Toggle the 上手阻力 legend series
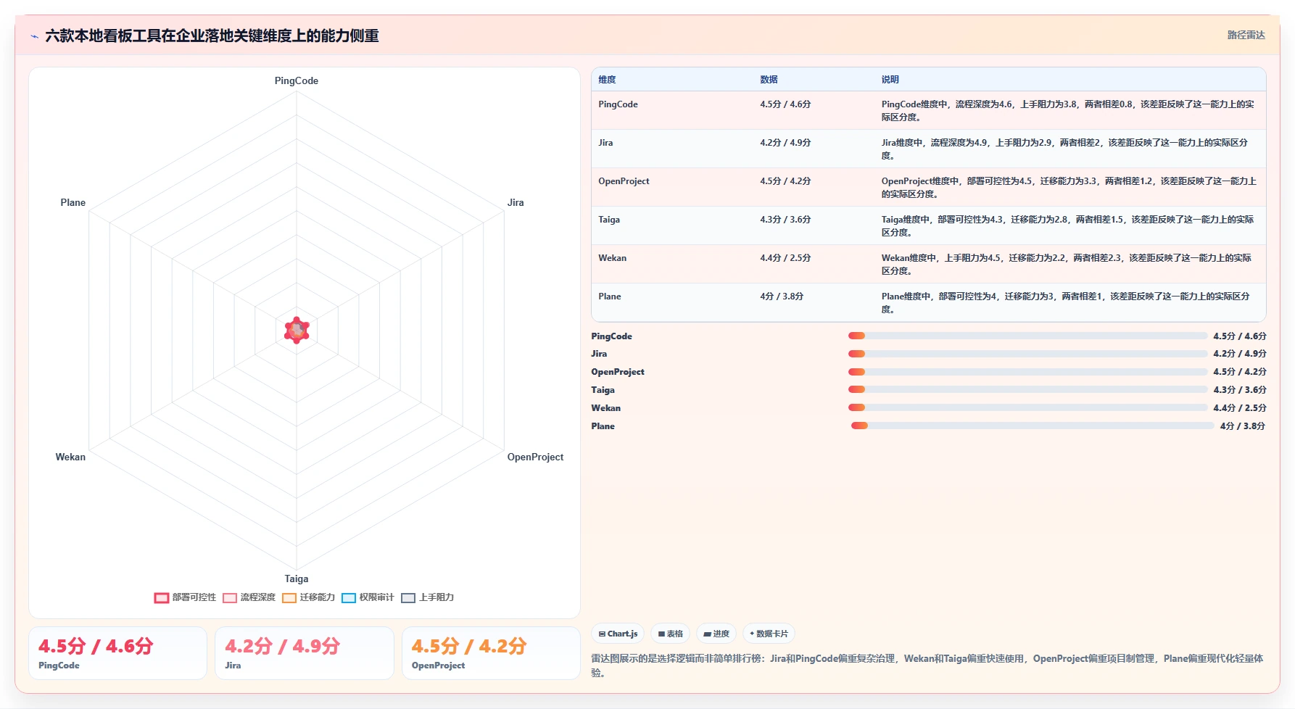Viewport: 1295px width, 709px height. point(428,597)
